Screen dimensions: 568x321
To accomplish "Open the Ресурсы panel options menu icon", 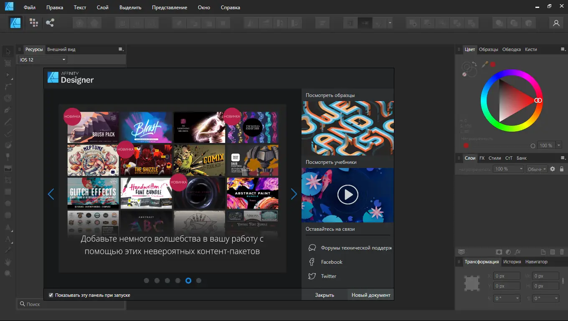I will click(121, 49).
